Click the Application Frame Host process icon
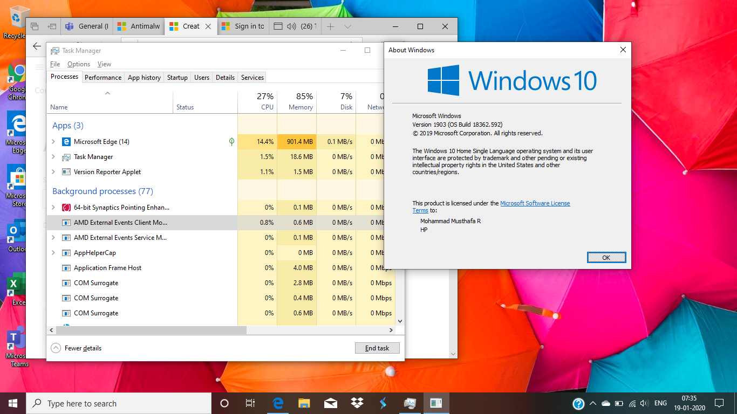 [x=66, y=268]
